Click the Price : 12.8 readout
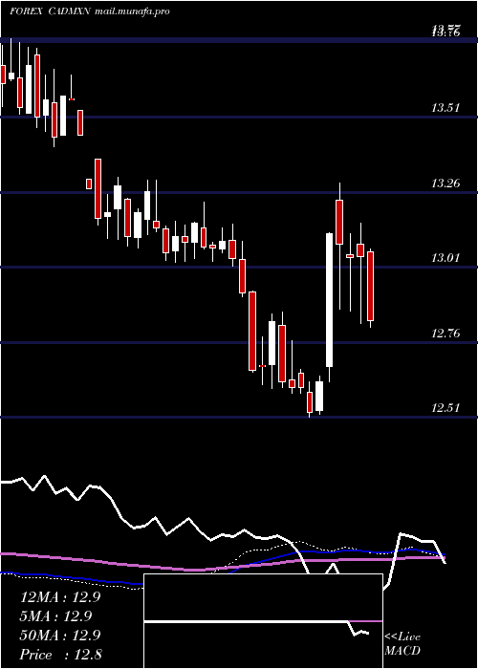This screenshot has width=478, height=669. tap(59, 655)
